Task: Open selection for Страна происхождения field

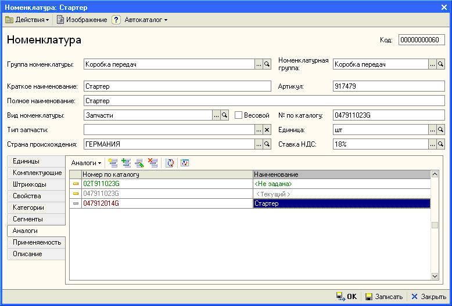Action: tap(259, 144)
